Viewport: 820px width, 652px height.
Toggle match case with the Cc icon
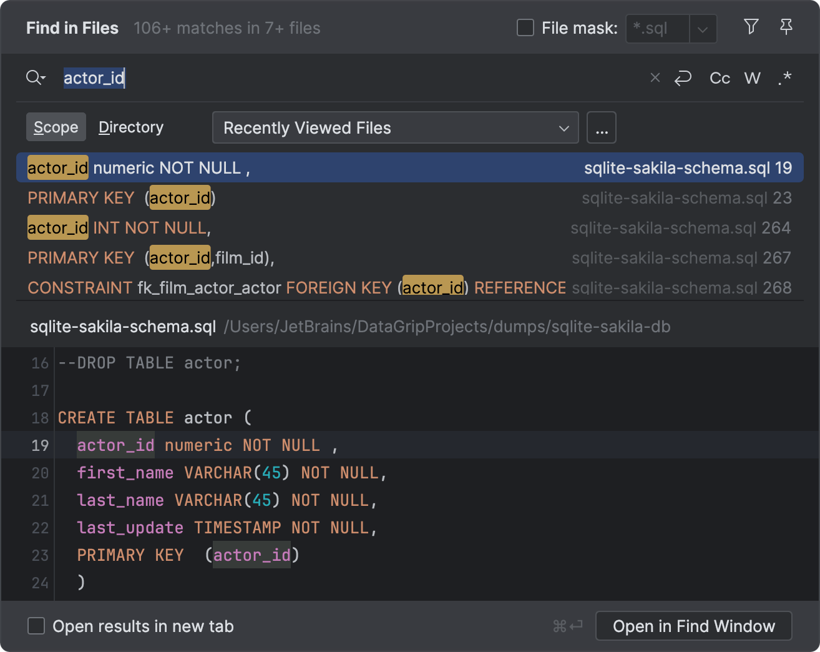pos(719,77)
